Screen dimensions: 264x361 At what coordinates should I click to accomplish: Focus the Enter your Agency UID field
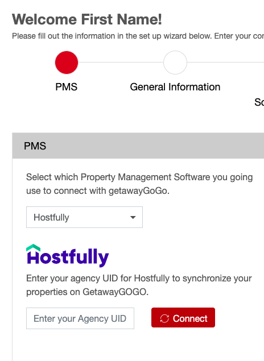(x=80, y=318)
